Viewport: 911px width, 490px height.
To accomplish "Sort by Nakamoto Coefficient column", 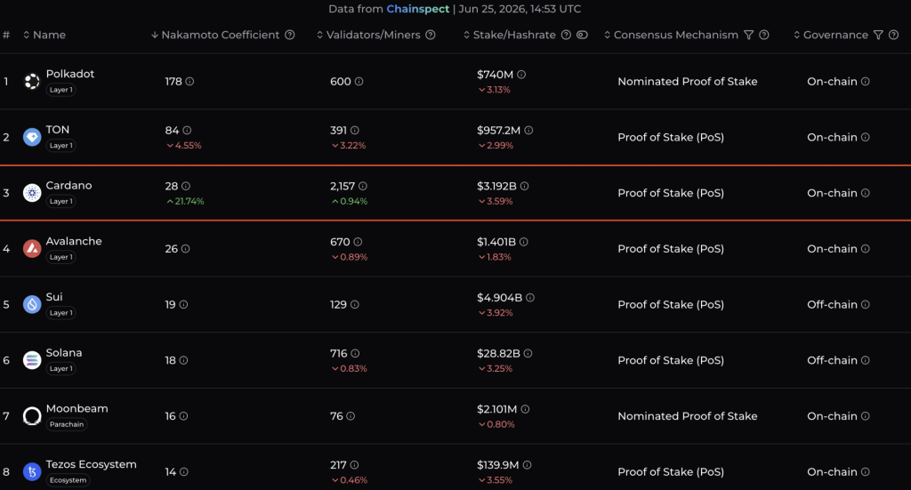I will 215,35.
